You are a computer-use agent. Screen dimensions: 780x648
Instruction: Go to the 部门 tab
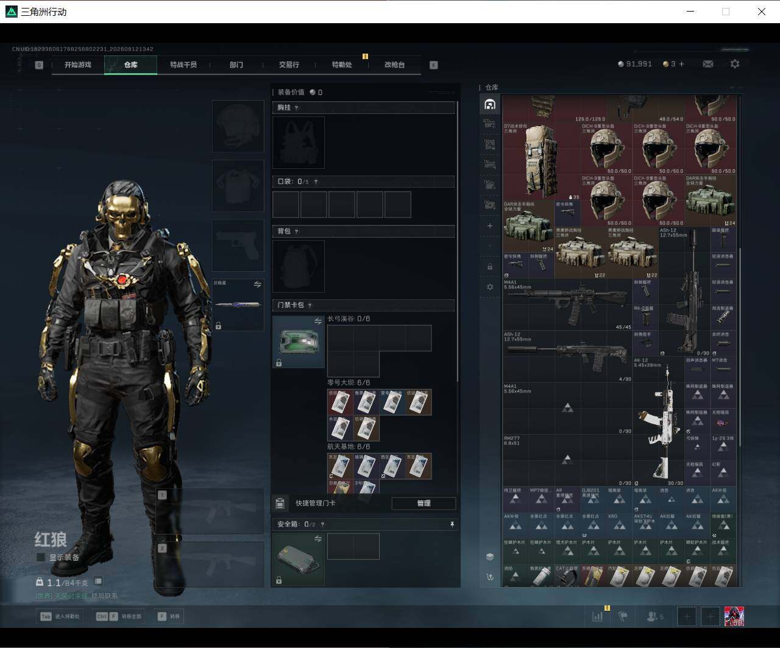236,65
